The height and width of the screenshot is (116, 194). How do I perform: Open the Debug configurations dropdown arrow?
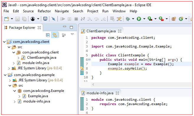[133, 19]
